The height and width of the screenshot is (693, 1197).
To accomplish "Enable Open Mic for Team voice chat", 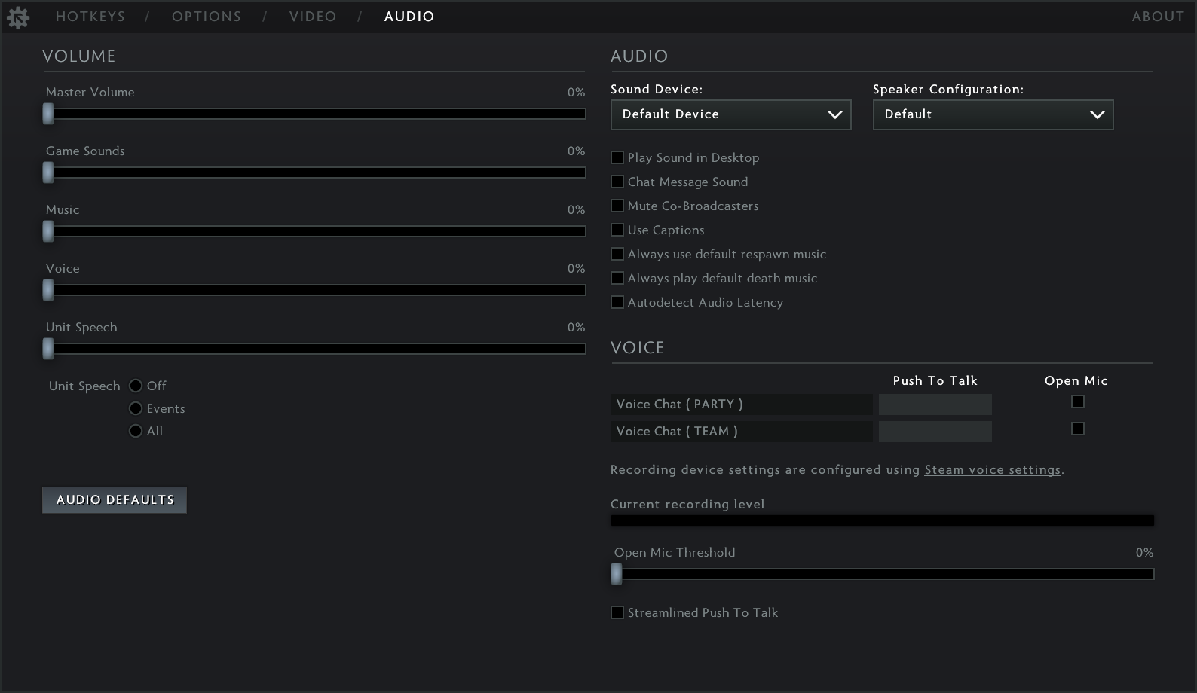I will (1078, 429).
